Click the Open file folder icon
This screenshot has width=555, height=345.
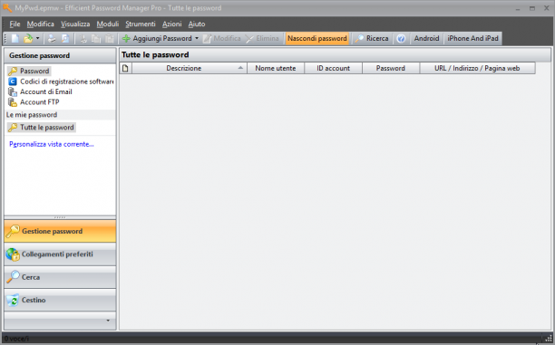[x=28, y=39]
